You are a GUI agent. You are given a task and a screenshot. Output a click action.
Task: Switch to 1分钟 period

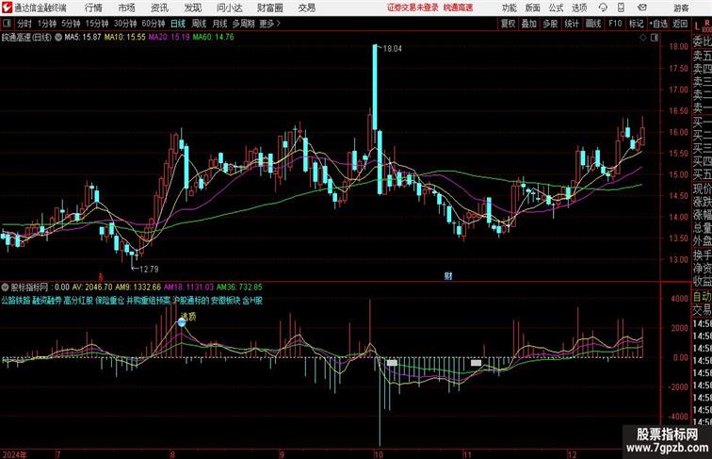(x=47, y=24)
